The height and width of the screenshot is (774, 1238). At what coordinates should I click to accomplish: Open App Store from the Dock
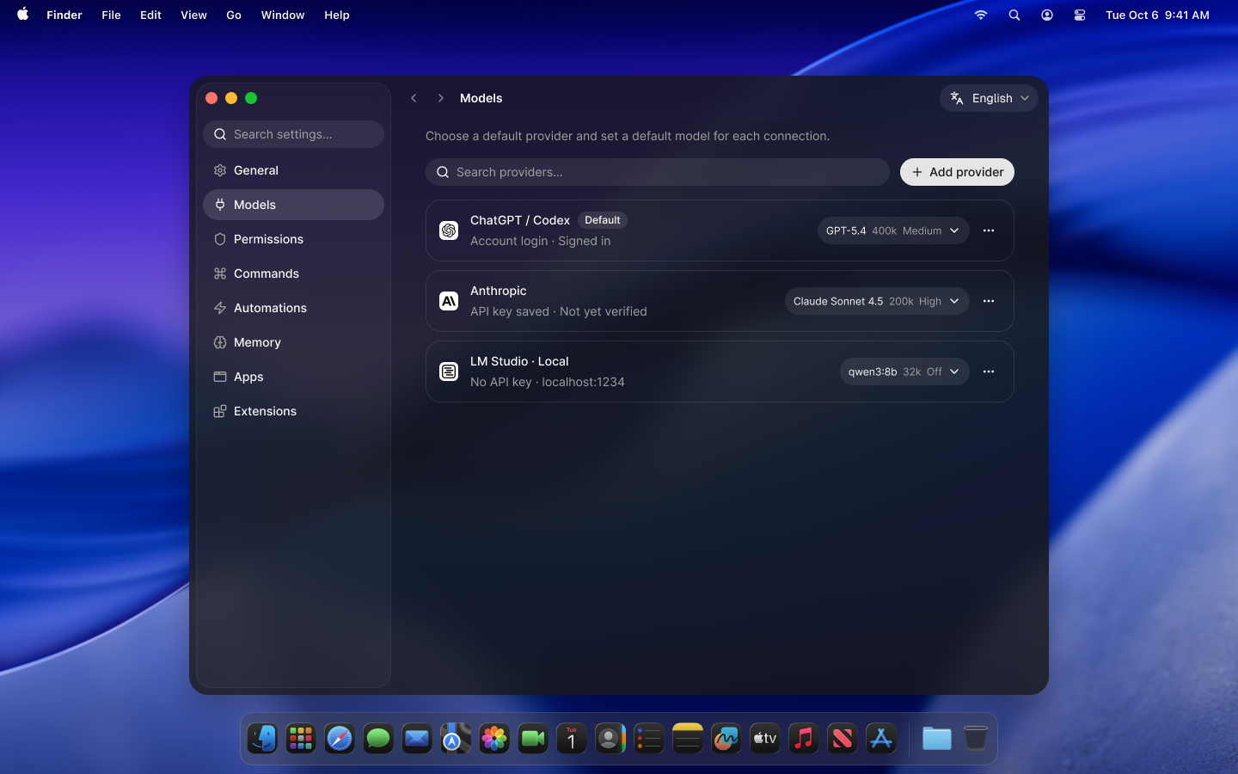point(881,739)
